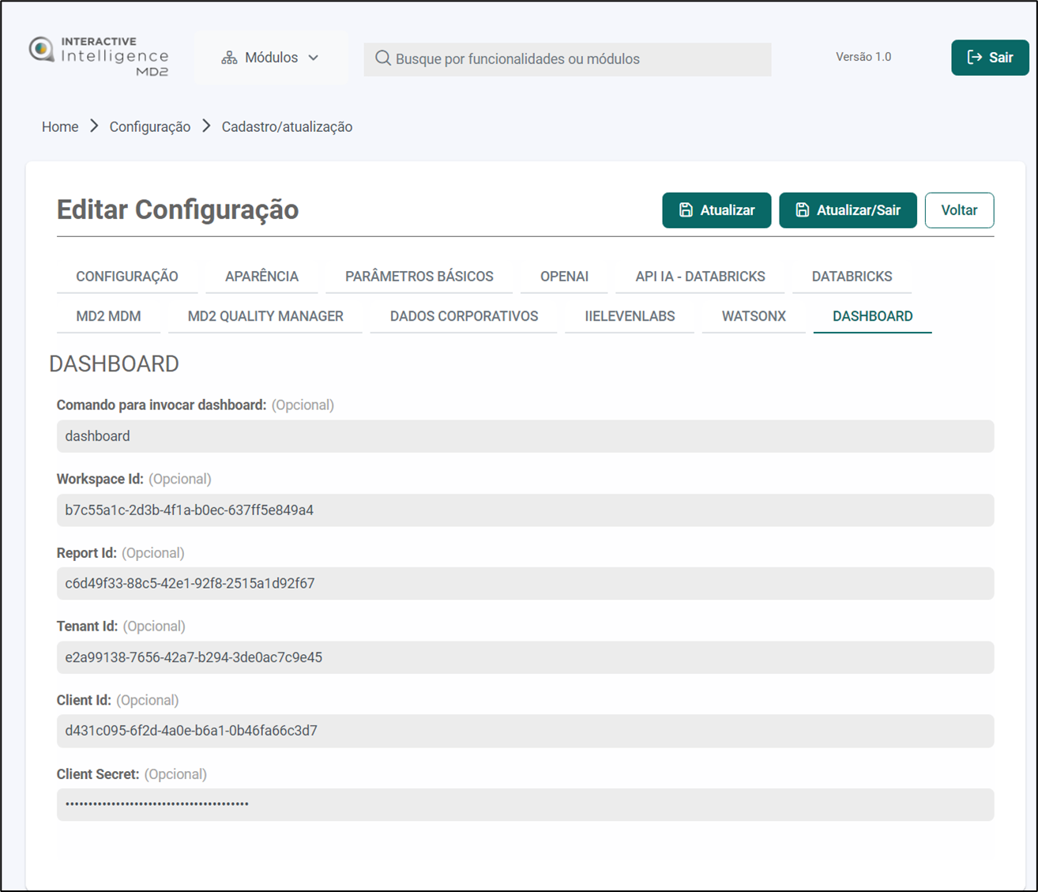Click the save icon in Atualizar/Sair button
The image size is (1038, 892).
point(802,210)
